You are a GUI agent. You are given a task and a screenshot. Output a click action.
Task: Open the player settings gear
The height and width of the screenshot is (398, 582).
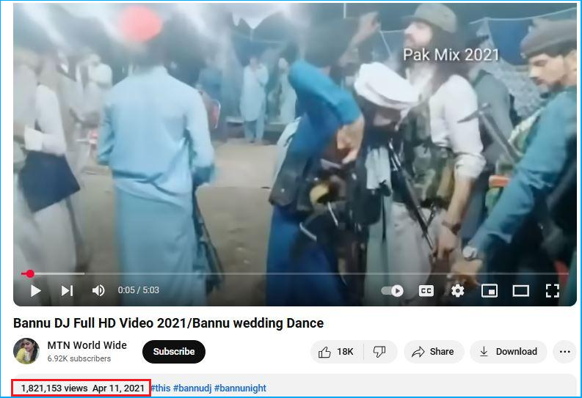(457, 291)
